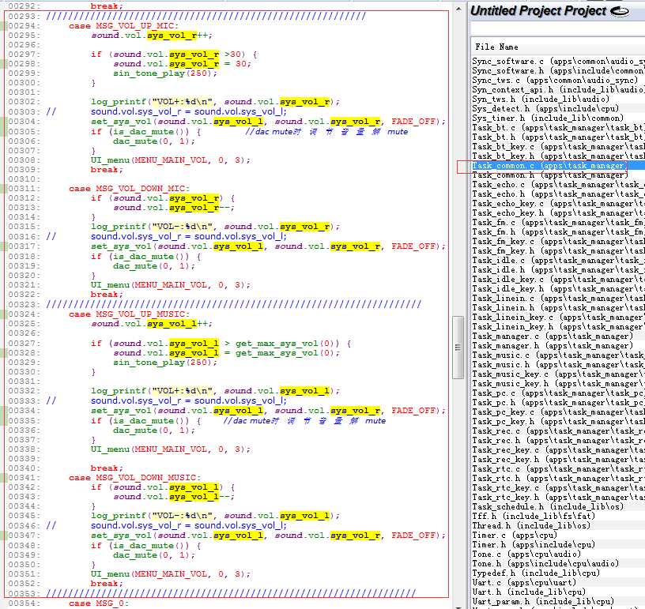The image size is (645, 609).
Task: Click the 'case MSG_VOL_UP_MIC:' code line
Action: 124,26
